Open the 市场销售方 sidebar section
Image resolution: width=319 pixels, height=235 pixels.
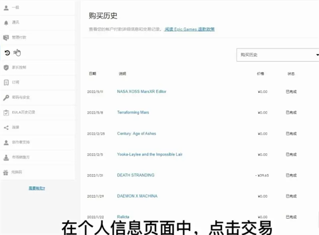(x=38, y=157)
